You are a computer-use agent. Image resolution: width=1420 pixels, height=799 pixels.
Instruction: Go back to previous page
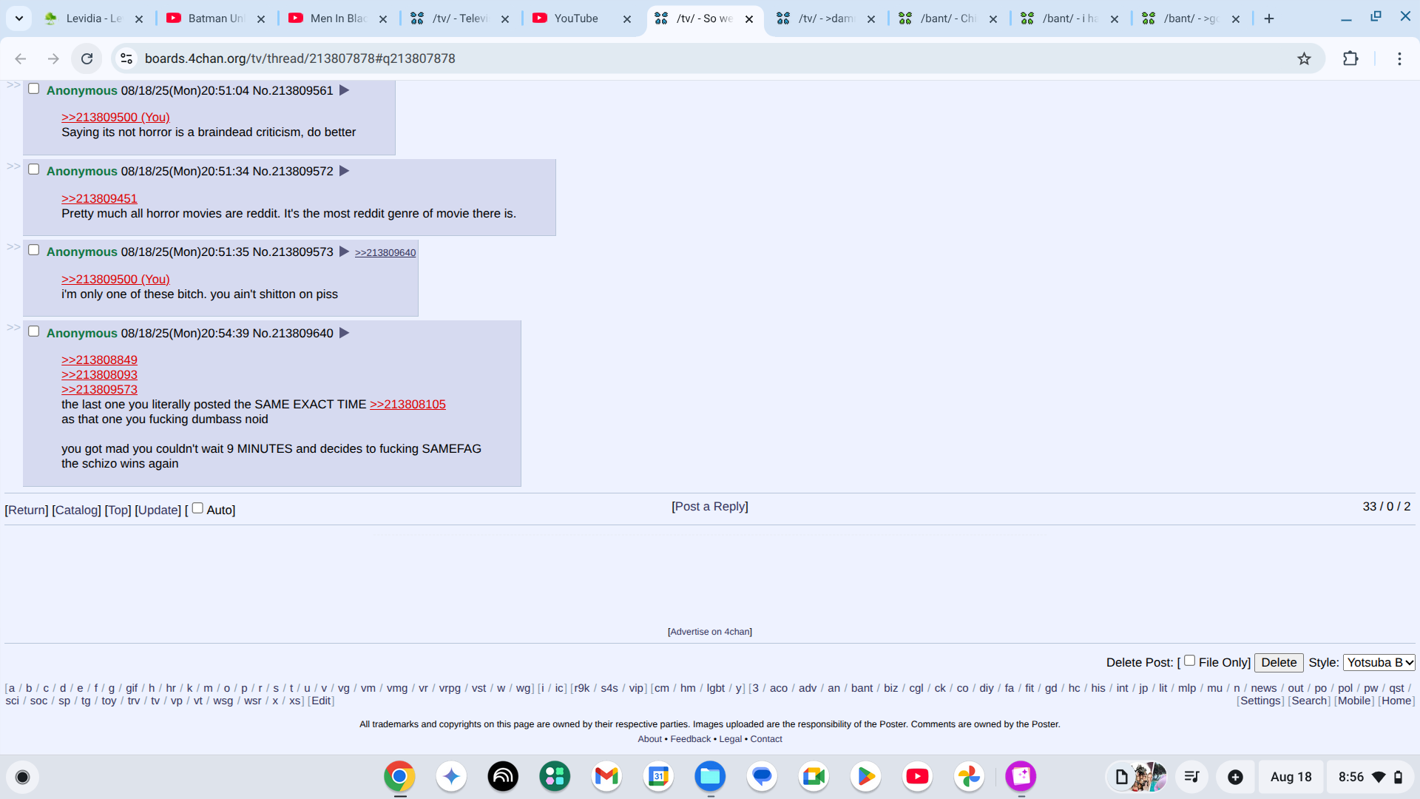tap(21, 58)
